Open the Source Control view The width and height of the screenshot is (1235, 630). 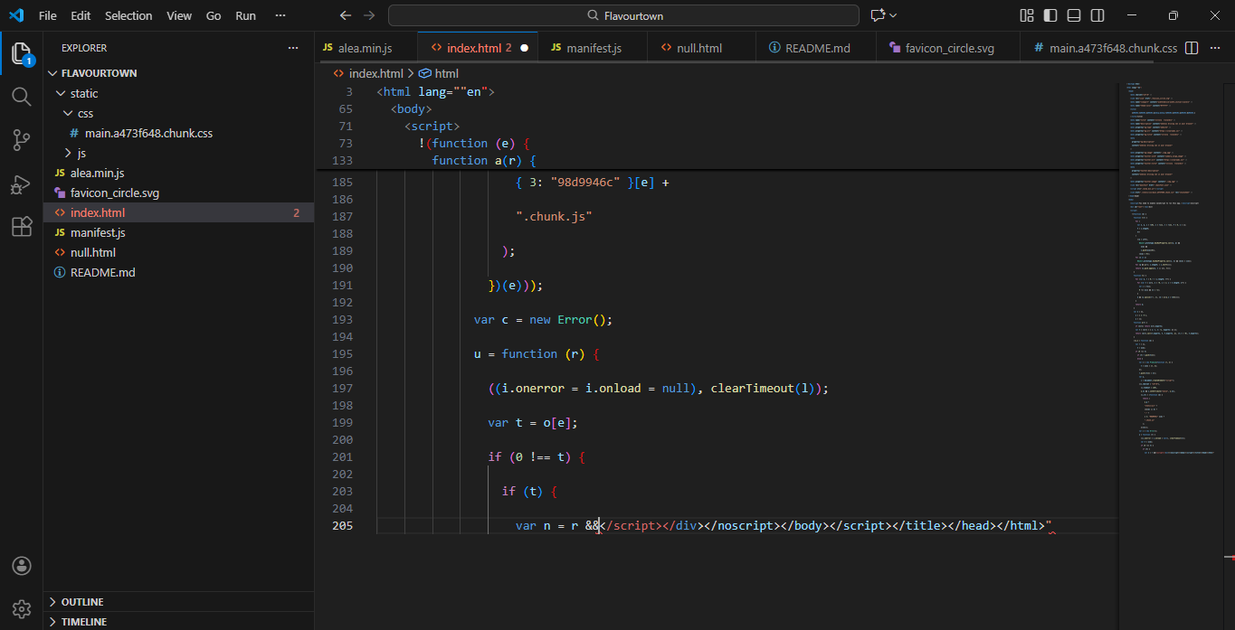click(x=22, y=139)
